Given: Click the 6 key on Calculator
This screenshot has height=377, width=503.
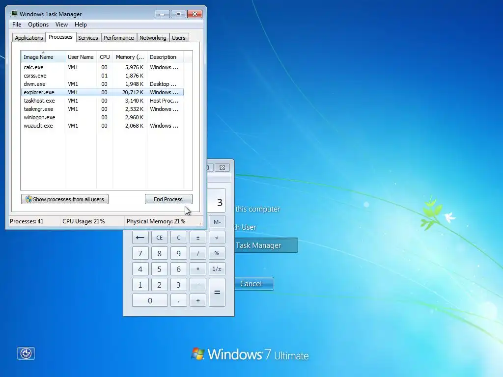Looking at the screenshot, I should [x=179, y=269].
